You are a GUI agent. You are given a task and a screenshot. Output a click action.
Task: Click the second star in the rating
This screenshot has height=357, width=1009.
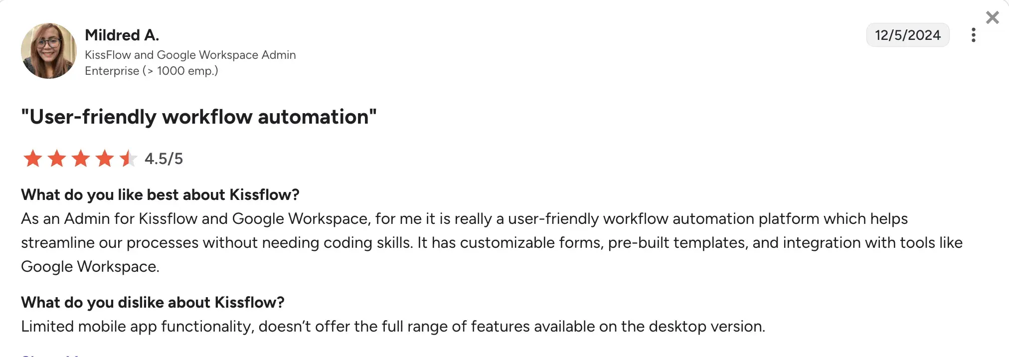pyautogui.click(x=56, y=159)
